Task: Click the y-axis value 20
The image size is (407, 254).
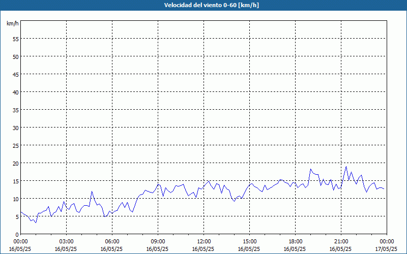Action: 16,163
